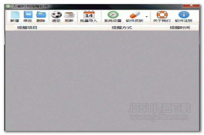Expand the 软件皮肤 dropdown arrow
The image size is (204, 135).
point(147,17)
